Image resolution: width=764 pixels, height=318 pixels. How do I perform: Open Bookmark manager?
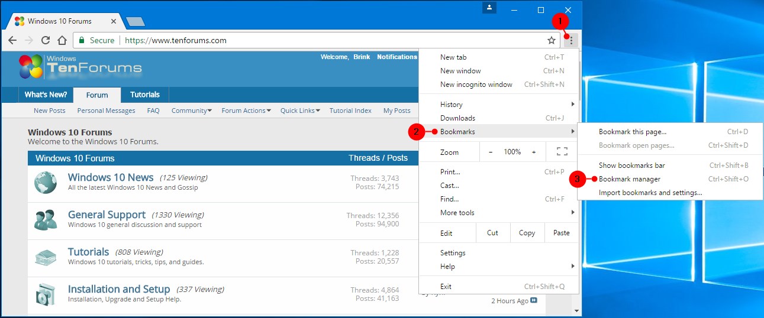pos(670,179)
